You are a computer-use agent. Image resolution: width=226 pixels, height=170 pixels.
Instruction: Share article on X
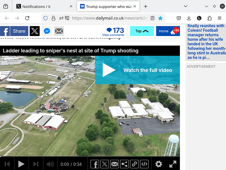point(35,31)
